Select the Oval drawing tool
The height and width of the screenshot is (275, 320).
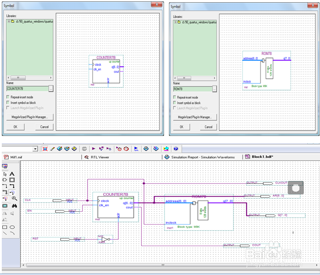(12, 227)
